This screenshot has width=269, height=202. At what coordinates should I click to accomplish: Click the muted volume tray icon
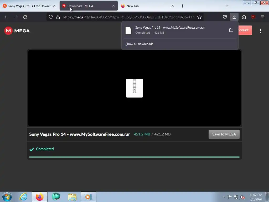242,197
